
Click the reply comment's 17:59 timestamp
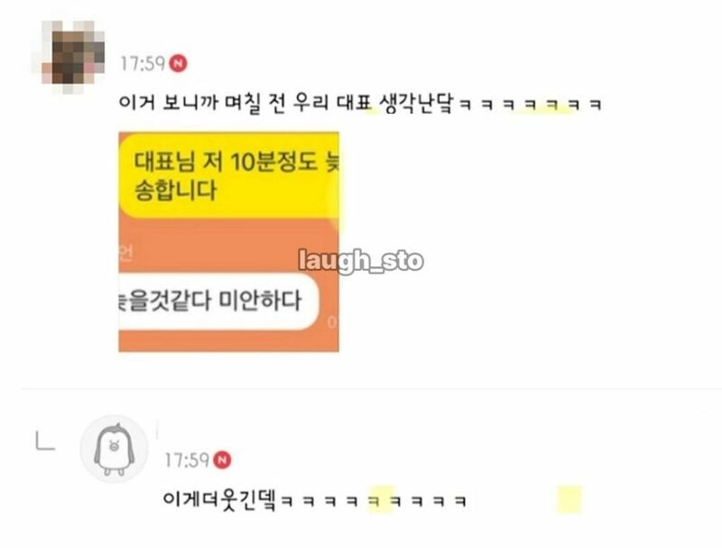[x=187, y=460]
